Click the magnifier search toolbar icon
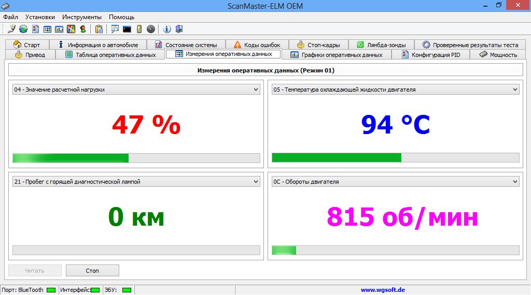The height and width of the screenshot is (295, 531). (115, 29)
